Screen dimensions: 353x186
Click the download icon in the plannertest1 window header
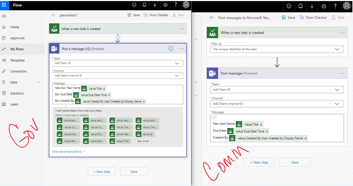[x=155, y=5]
